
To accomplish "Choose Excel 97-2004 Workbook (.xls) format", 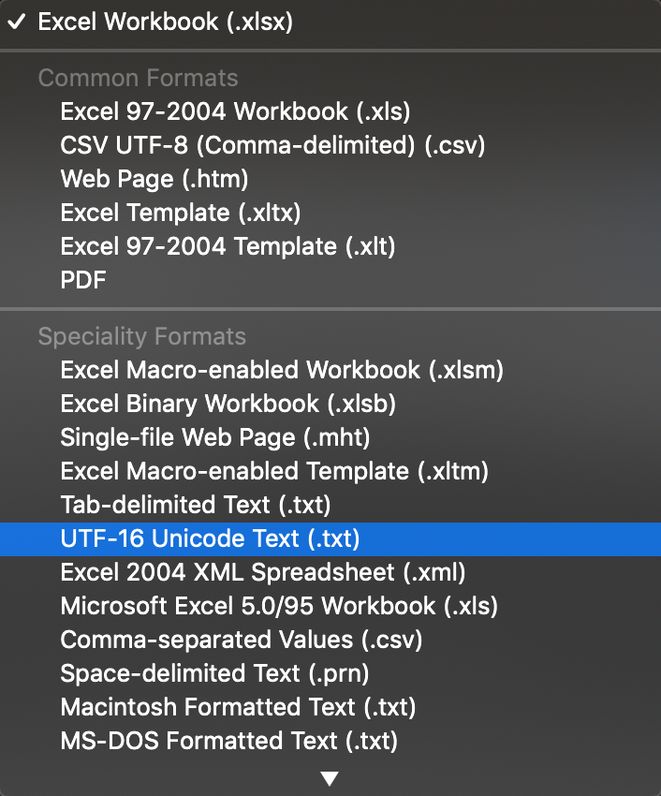I will pos(235,111).
